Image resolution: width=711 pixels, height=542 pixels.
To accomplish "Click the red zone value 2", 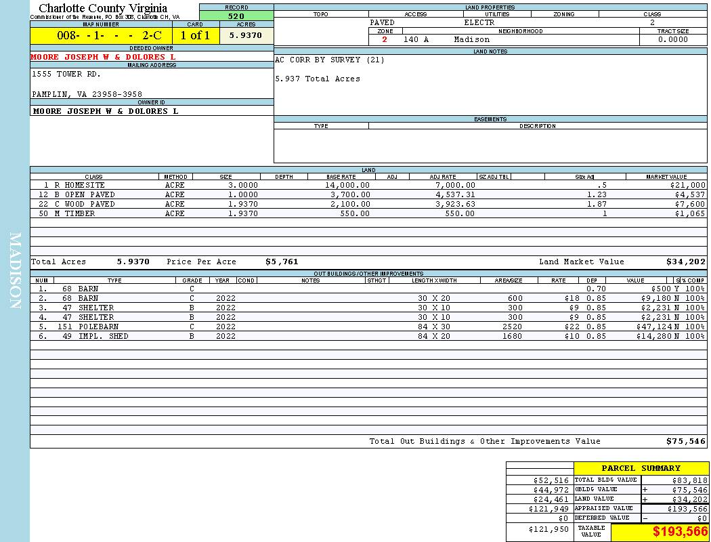I will click(385, 40).
